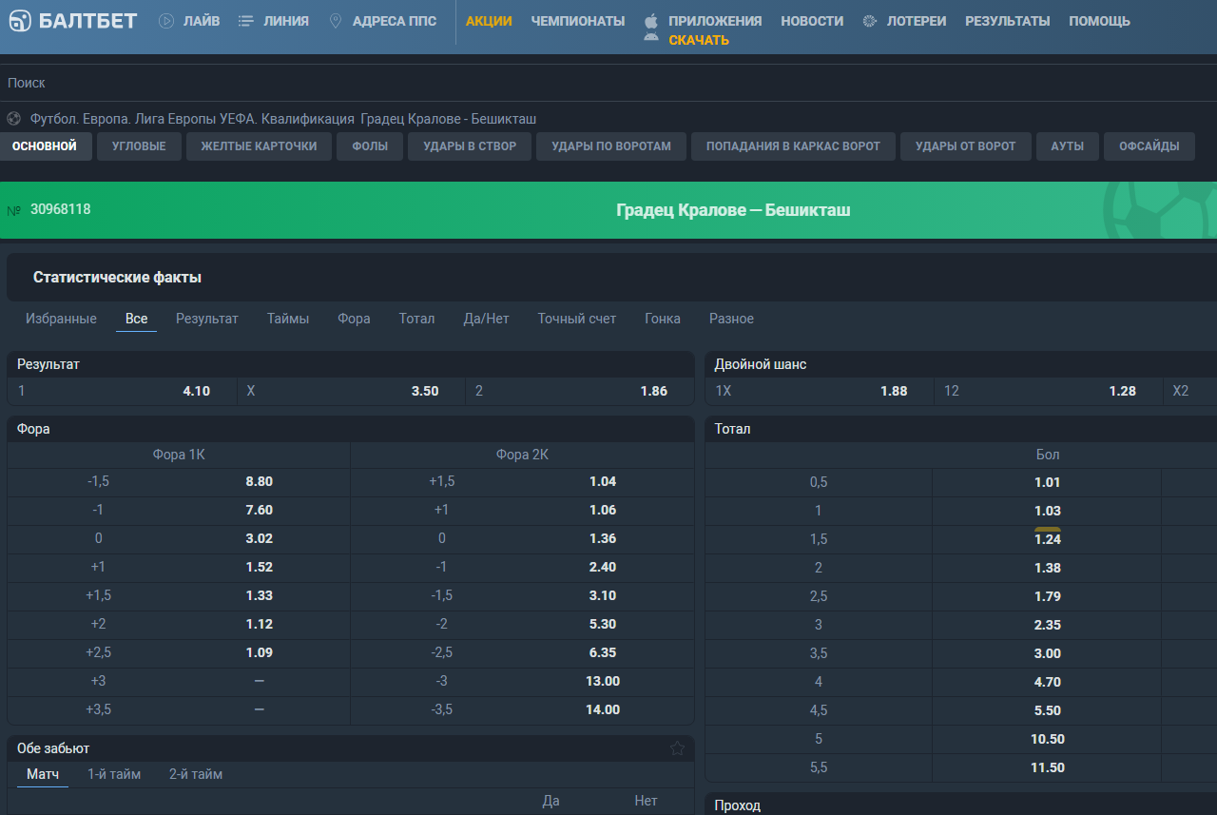Viewport: 1217px width, 815px height.
Task: Open the УДАРЫ ПО ВОРОТАМ tab
Action: [611, 146]
